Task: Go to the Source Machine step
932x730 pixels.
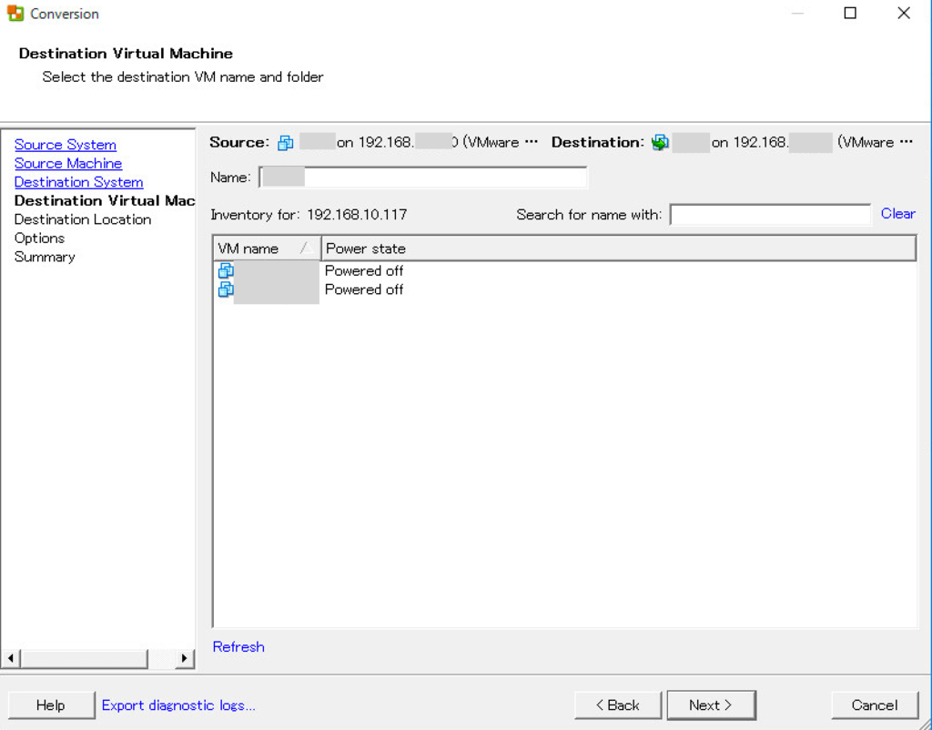Action: tap(68, 164)
